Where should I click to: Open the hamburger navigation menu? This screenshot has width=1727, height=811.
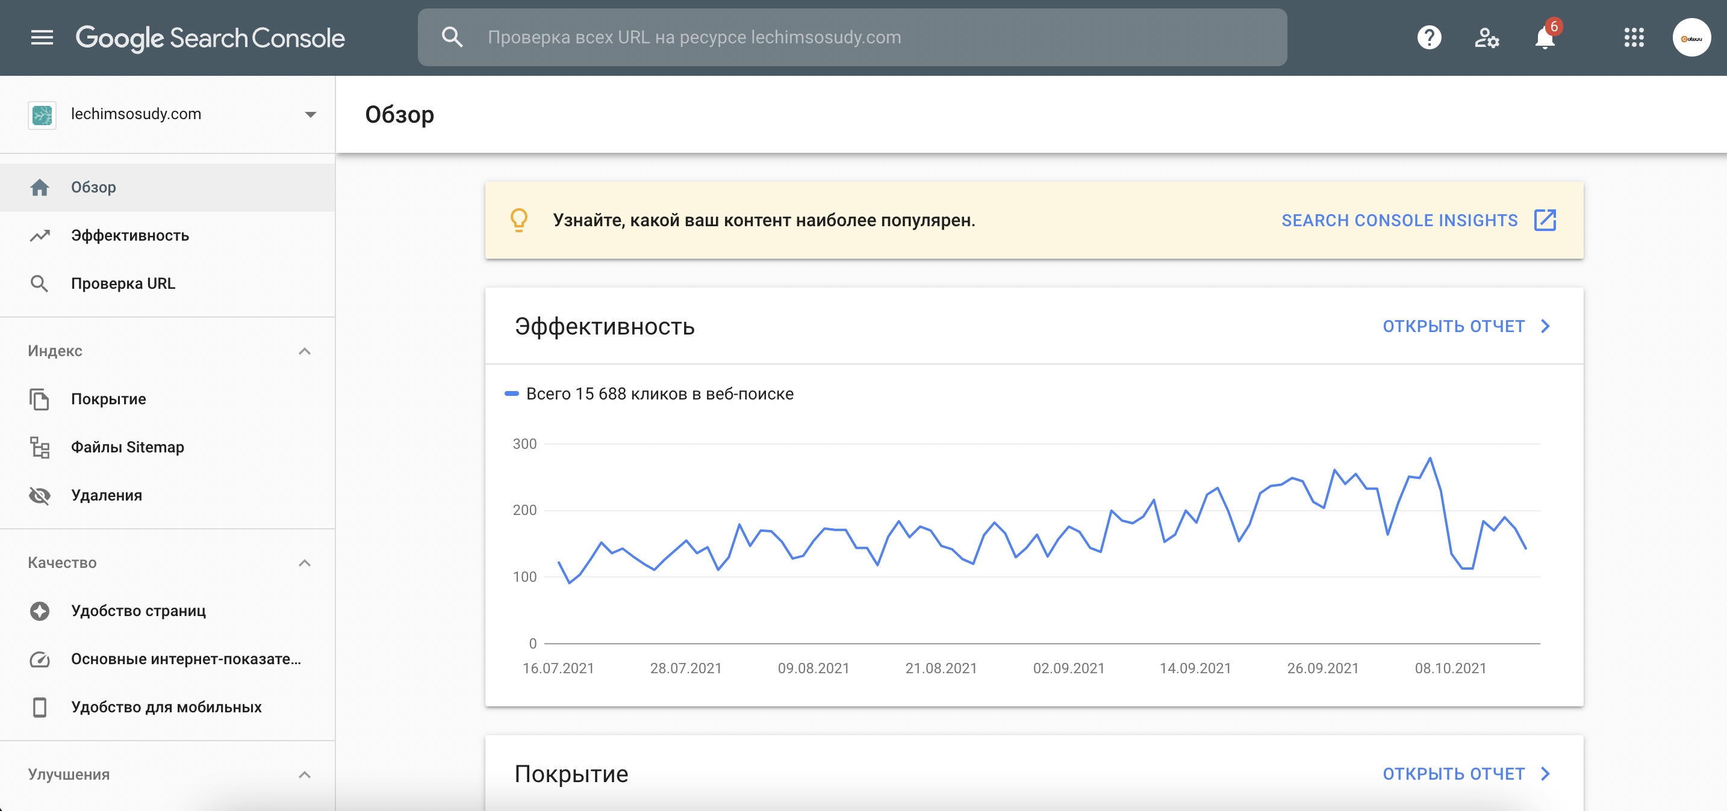[x=42, y=37]
